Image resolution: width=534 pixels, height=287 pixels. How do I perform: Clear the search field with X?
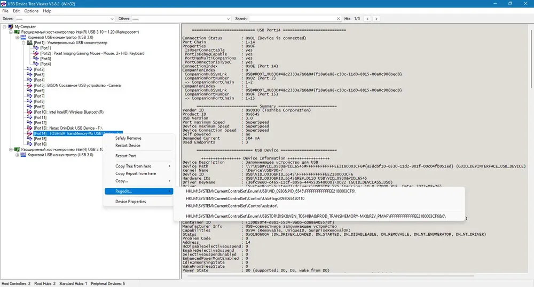[338, 19]
